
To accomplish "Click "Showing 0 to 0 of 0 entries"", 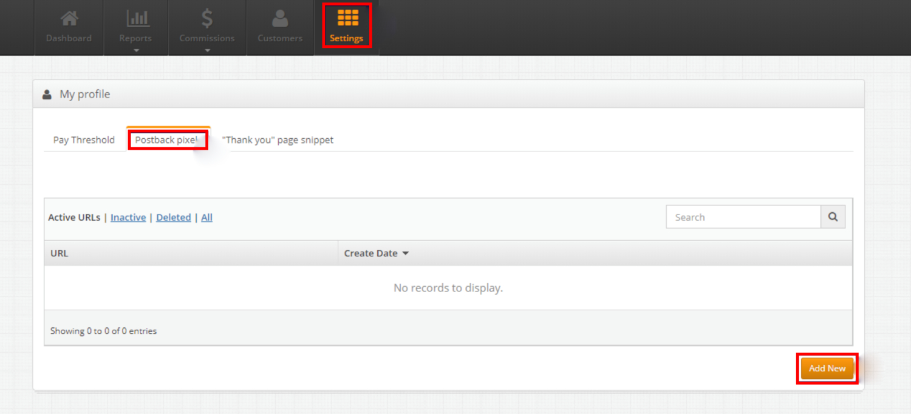I will point(103,331).
